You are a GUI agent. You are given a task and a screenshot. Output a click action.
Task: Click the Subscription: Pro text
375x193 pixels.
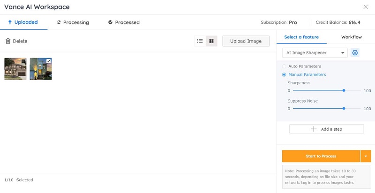(x=279, y=22)
